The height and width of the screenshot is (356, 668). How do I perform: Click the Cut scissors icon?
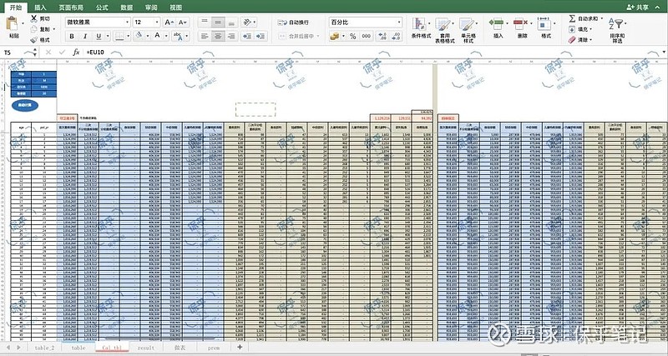pyautogui.click(x=34, y=18)
